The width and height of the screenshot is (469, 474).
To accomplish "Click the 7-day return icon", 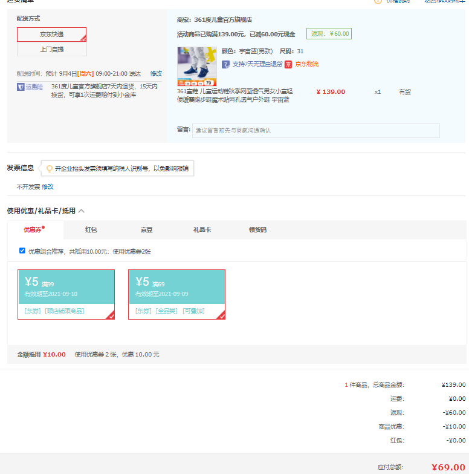I will click(x=225, y=64).
